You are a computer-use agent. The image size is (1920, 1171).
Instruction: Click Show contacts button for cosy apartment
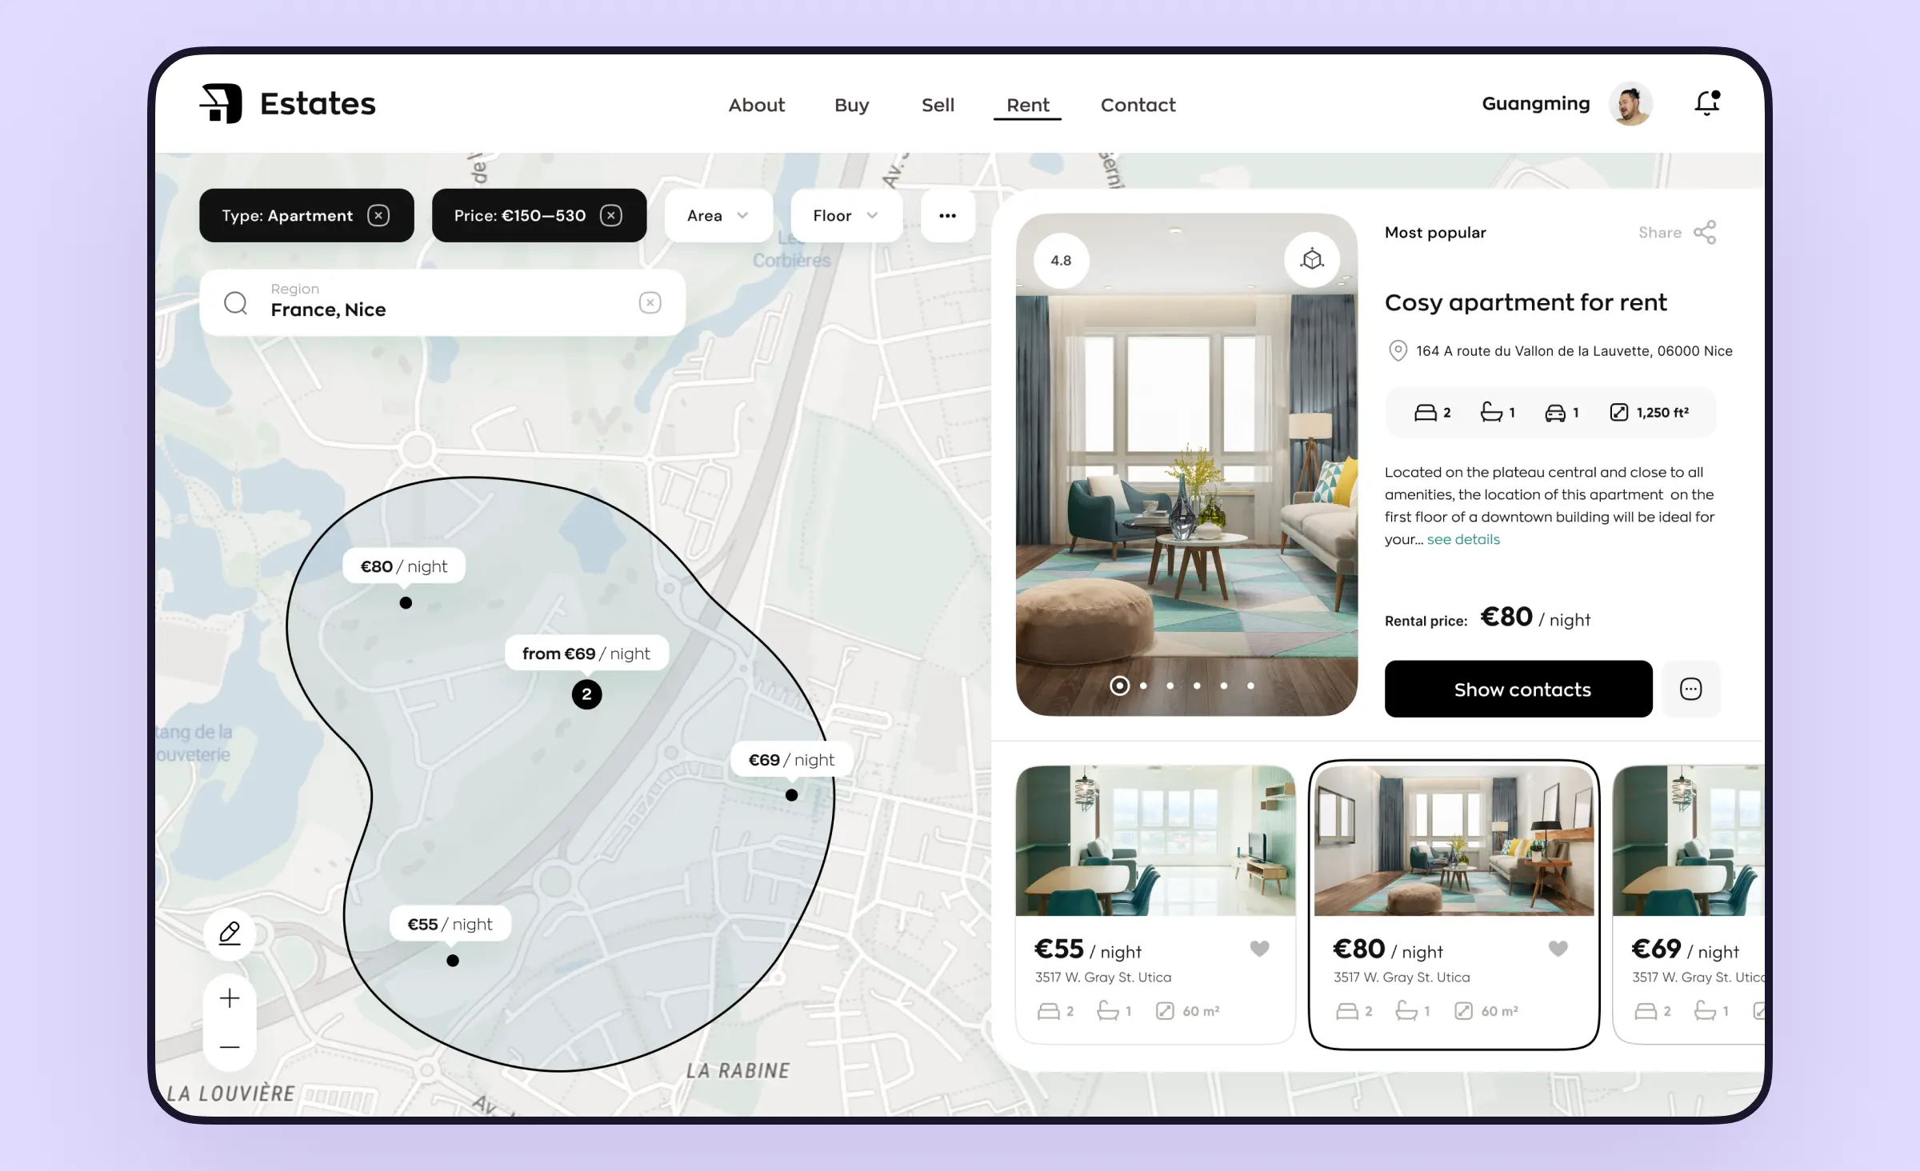click(x=1522, y=689)
